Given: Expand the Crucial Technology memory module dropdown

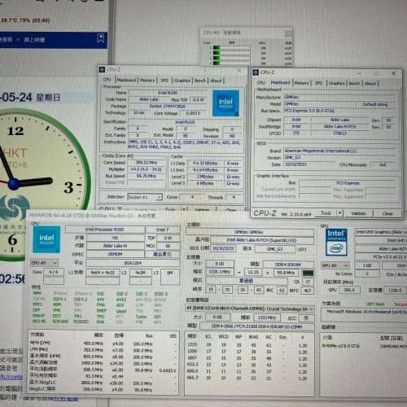Looking at the screenshot, I should pyautogui.click(x=250, y=309).
